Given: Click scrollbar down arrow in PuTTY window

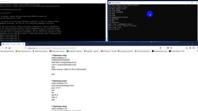Looking at the screenshot, I should click(106, 40).
